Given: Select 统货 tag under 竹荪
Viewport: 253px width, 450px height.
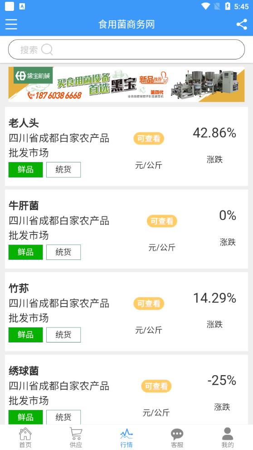Looking at the screenshot, I should [63, 335].
